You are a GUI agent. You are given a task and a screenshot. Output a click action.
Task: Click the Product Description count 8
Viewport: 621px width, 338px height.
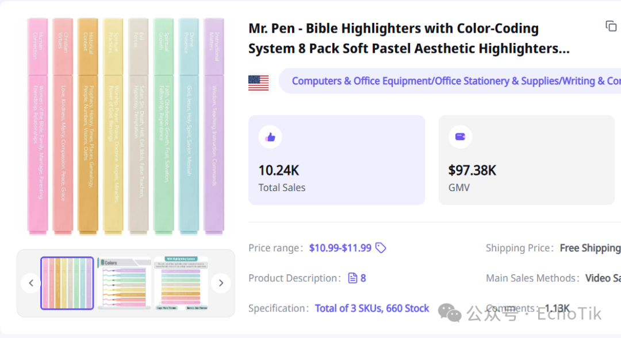click(x=363, y=278)
